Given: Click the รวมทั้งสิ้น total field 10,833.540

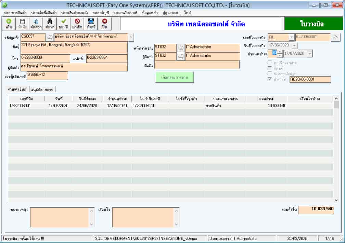Looking at the screenshot, I should [316, 210].
